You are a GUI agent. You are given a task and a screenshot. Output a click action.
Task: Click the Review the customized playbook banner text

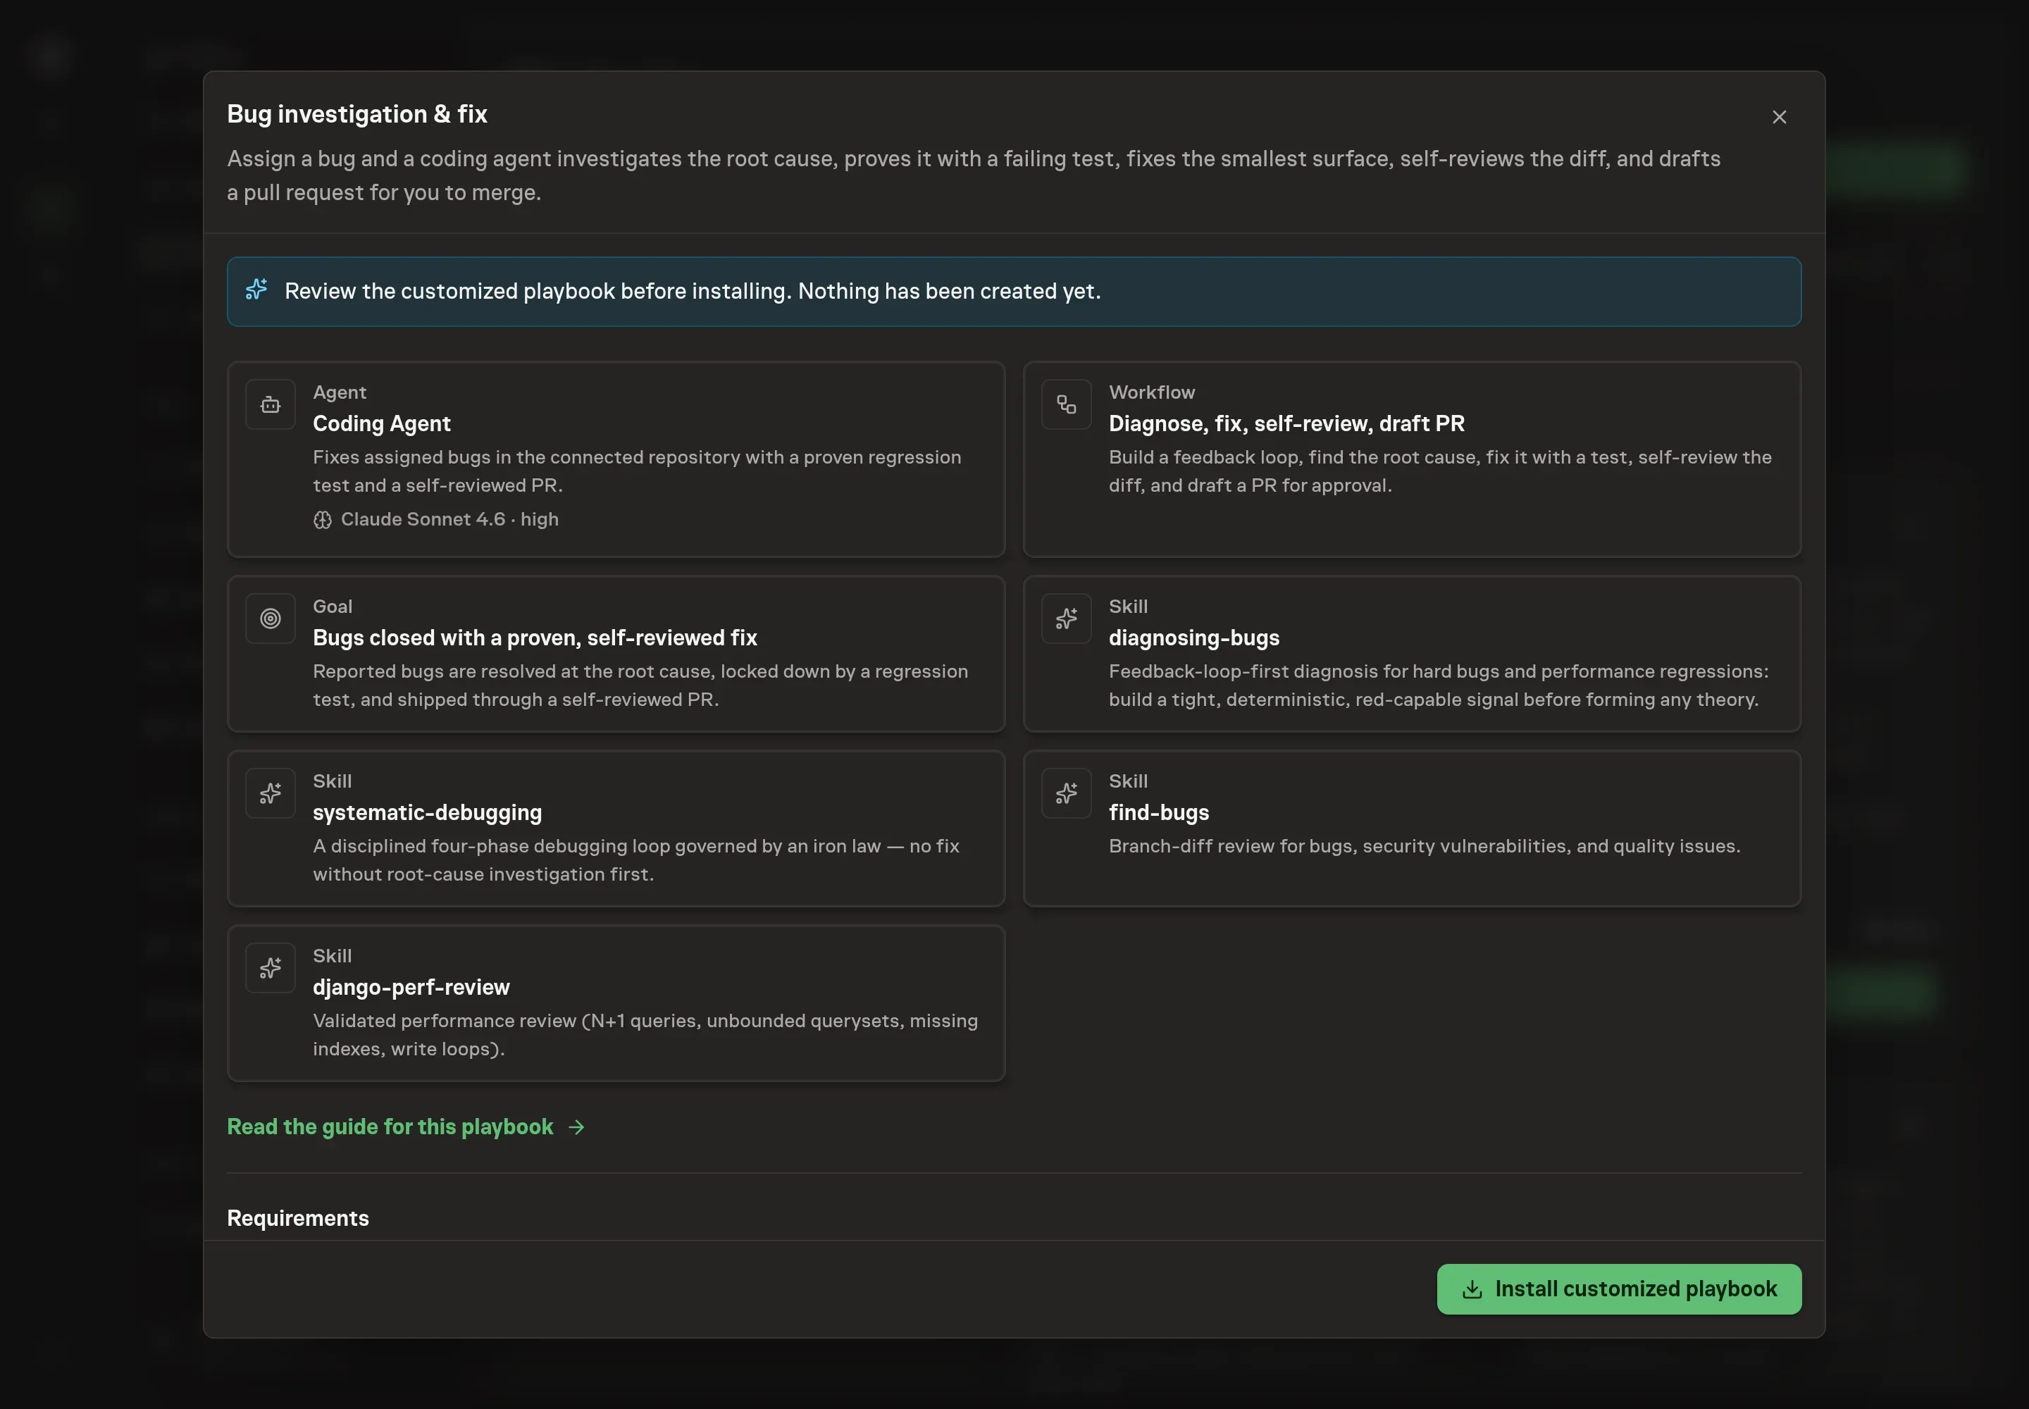pyautogui.click(x=693, y=292)
